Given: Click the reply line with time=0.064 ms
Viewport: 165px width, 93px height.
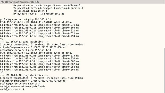Looking at the screenshot, I should coord(39,70).
